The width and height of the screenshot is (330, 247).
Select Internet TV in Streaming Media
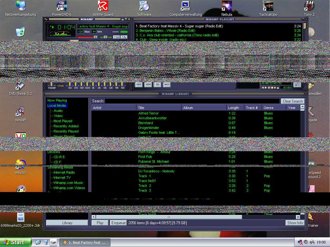coord(62,178)
